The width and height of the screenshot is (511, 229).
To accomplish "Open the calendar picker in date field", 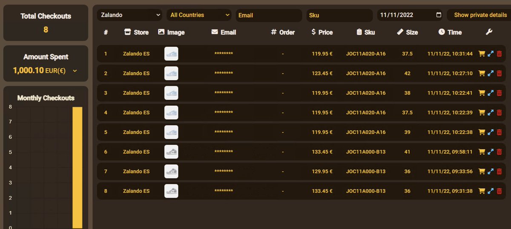I will pyautogui.click(x=439, y=15).
